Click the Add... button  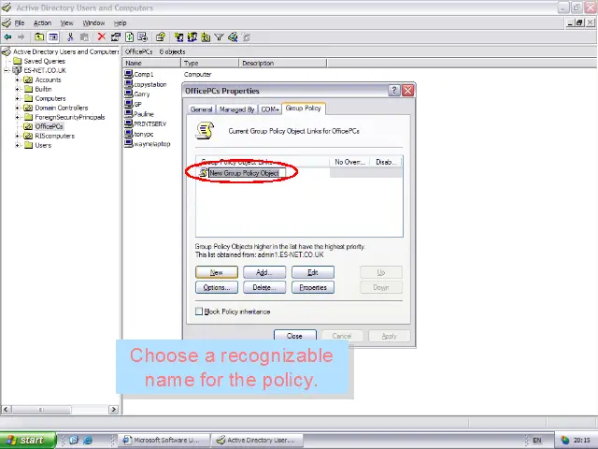coord(264,272)
